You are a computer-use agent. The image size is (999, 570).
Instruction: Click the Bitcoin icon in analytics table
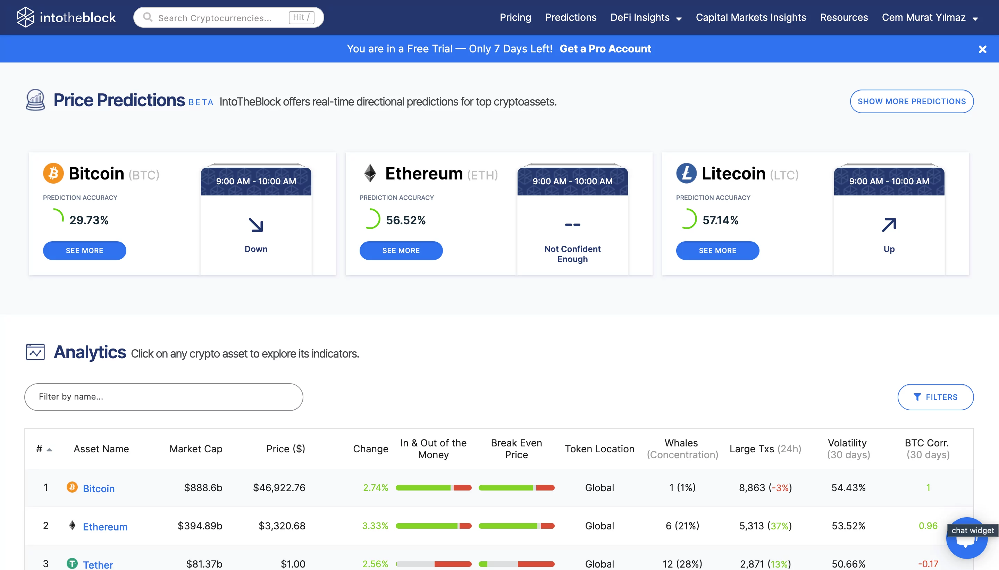[x=72, y=487]
